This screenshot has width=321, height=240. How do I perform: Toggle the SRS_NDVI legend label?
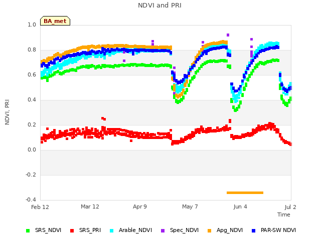point(48,230)
